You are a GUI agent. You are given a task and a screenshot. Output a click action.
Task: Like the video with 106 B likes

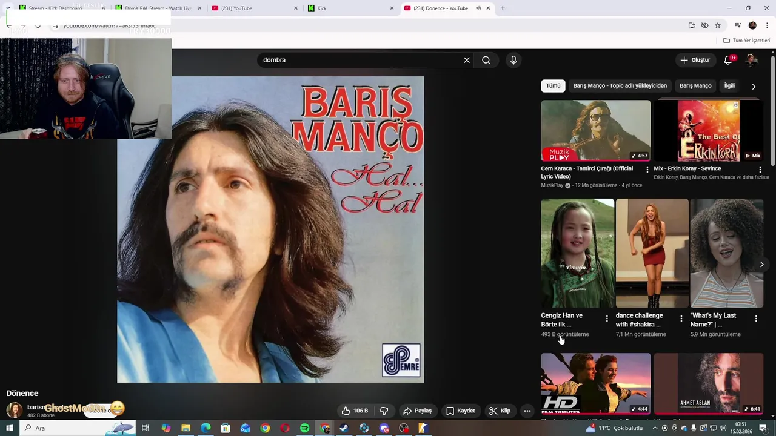click(x=355, y=411)
